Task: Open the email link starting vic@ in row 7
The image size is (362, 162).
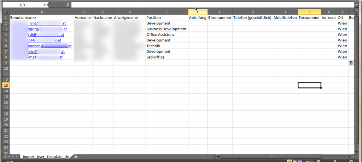Action: (47, 52)
